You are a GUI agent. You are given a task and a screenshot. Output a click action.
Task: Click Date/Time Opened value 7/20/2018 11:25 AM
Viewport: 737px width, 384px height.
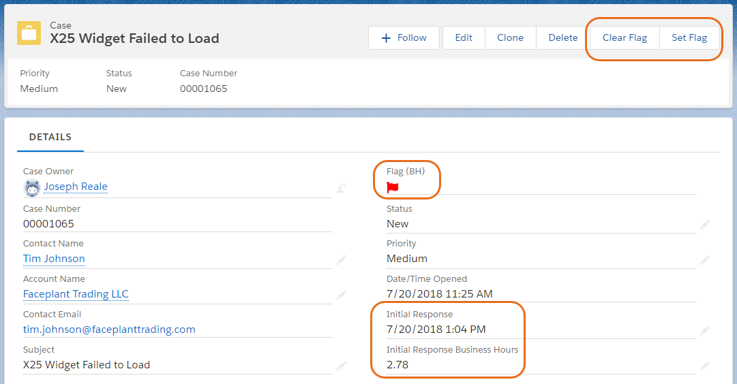pyautogui.click(x=440, y=294)
